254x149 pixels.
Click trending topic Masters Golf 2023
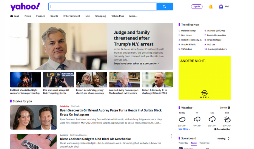[216, 31]
